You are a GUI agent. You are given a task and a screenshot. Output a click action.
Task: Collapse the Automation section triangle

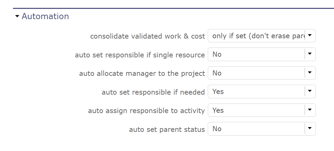17,16
